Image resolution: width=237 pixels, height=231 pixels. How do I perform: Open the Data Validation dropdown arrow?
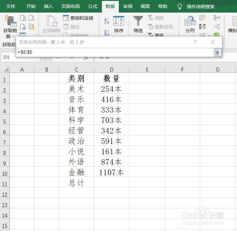[x=209, y=36]
